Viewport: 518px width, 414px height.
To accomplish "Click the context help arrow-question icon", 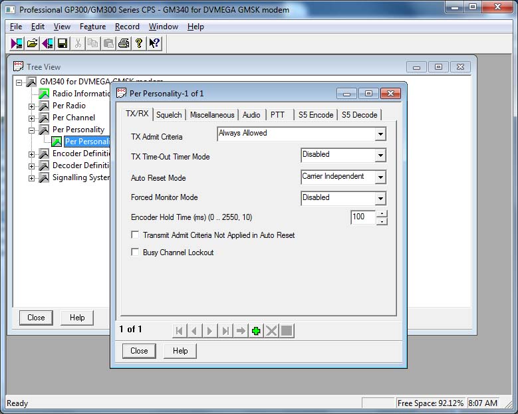I will pos(154,43).
